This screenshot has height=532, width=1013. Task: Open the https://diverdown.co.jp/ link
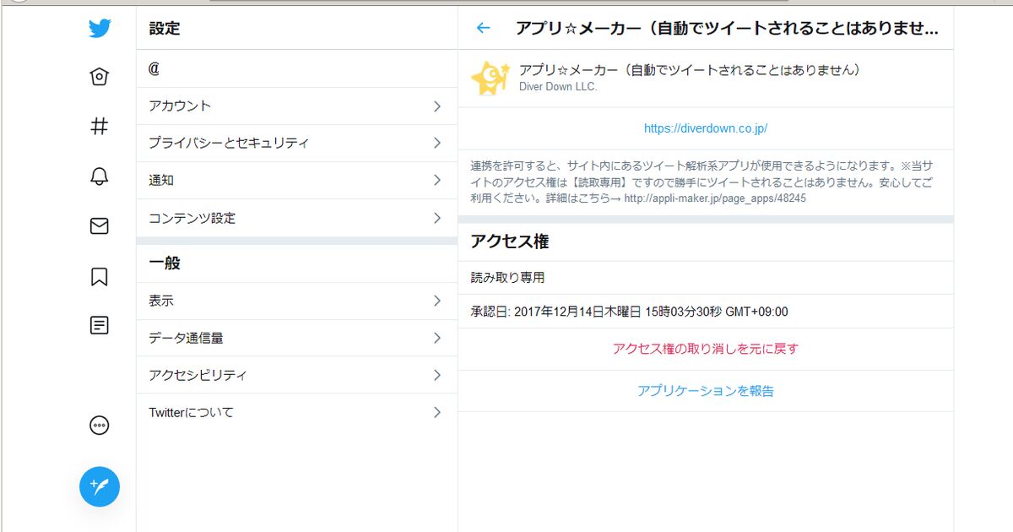tap(705, 128)
